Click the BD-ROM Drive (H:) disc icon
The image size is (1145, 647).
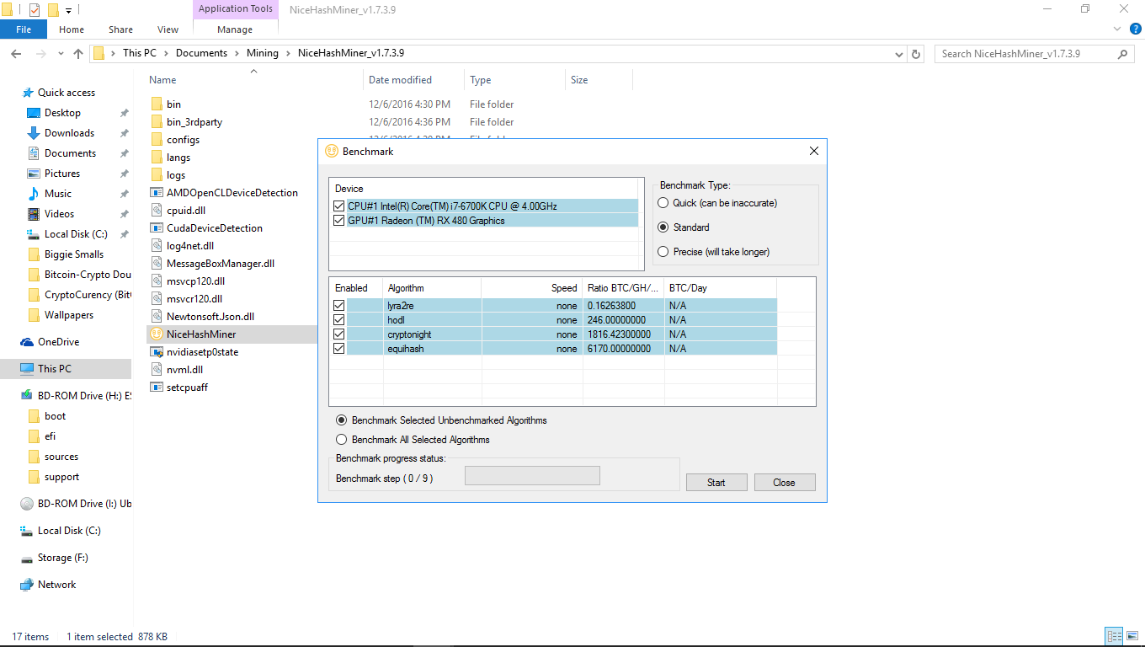(27, 396)
